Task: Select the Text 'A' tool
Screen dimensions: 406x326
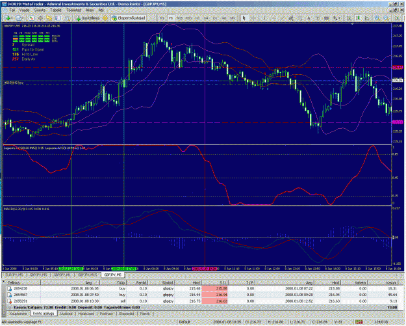Action: click(x=309, y=18)
